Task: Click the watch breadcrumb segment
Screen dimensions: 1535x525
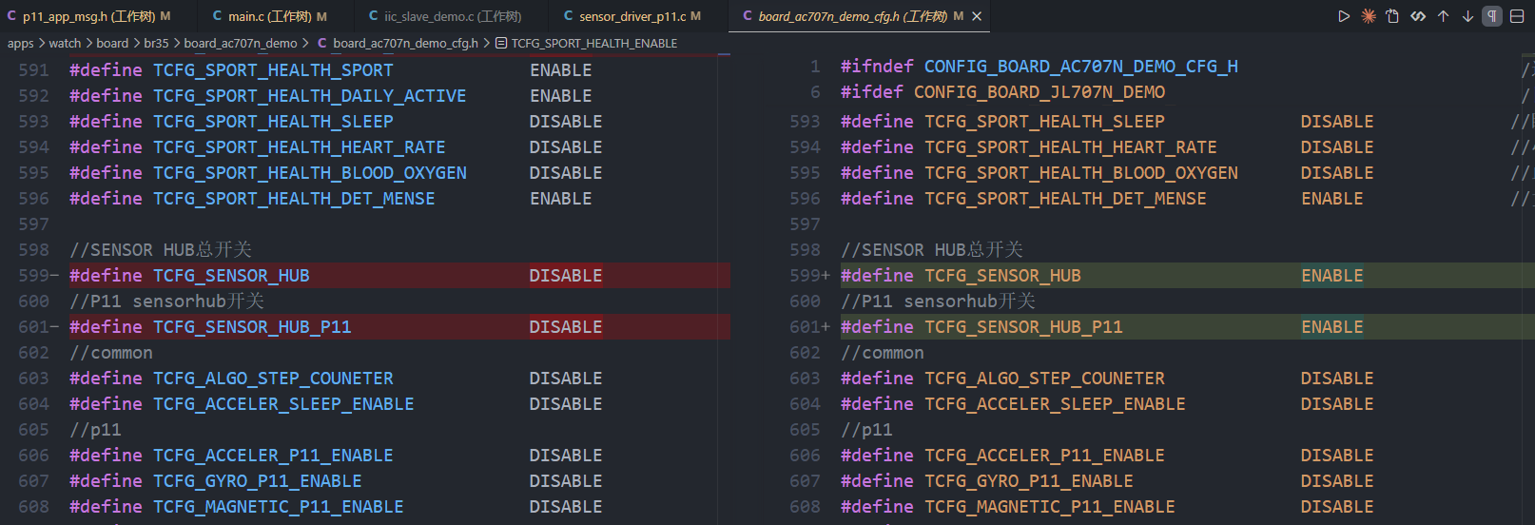Action: (65, 44)
